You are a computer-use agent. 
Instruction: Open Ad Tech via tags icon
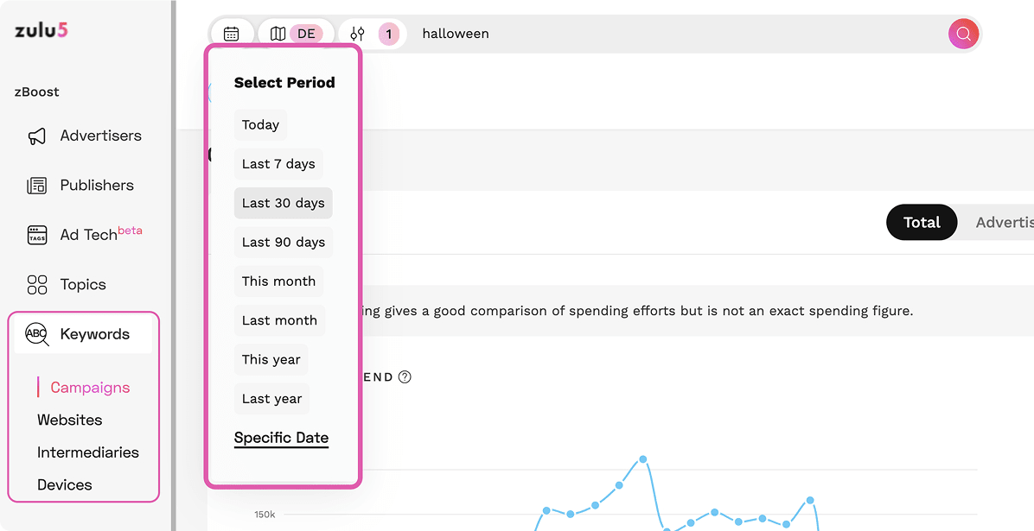tap(36, 236)
